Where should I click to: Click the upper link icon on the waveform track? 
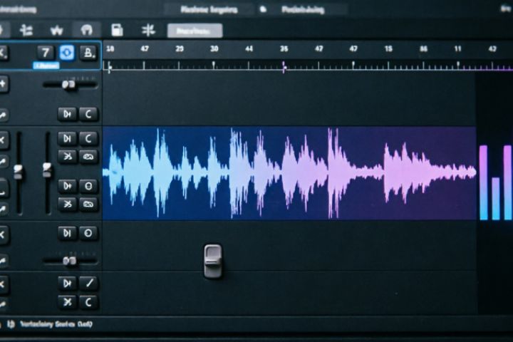88,157
